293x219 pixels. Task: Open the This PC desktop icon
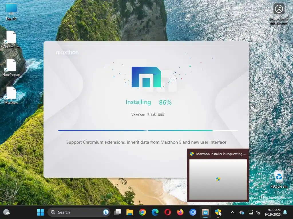[11, 12]
